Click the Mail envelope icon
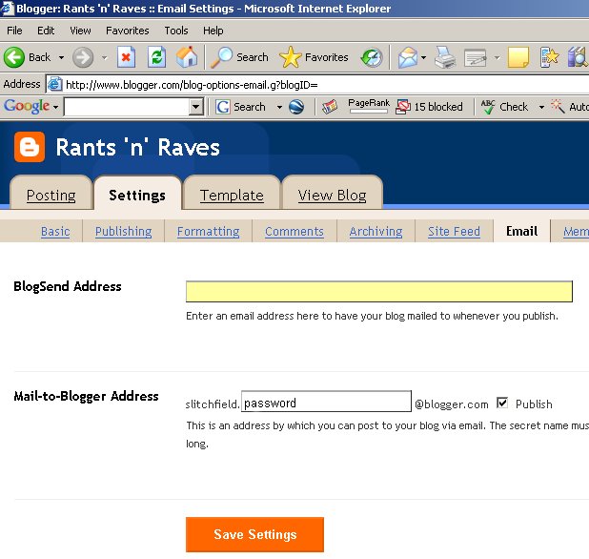The width and height of the screenshot is (589, 559). (x=408, y=57)
